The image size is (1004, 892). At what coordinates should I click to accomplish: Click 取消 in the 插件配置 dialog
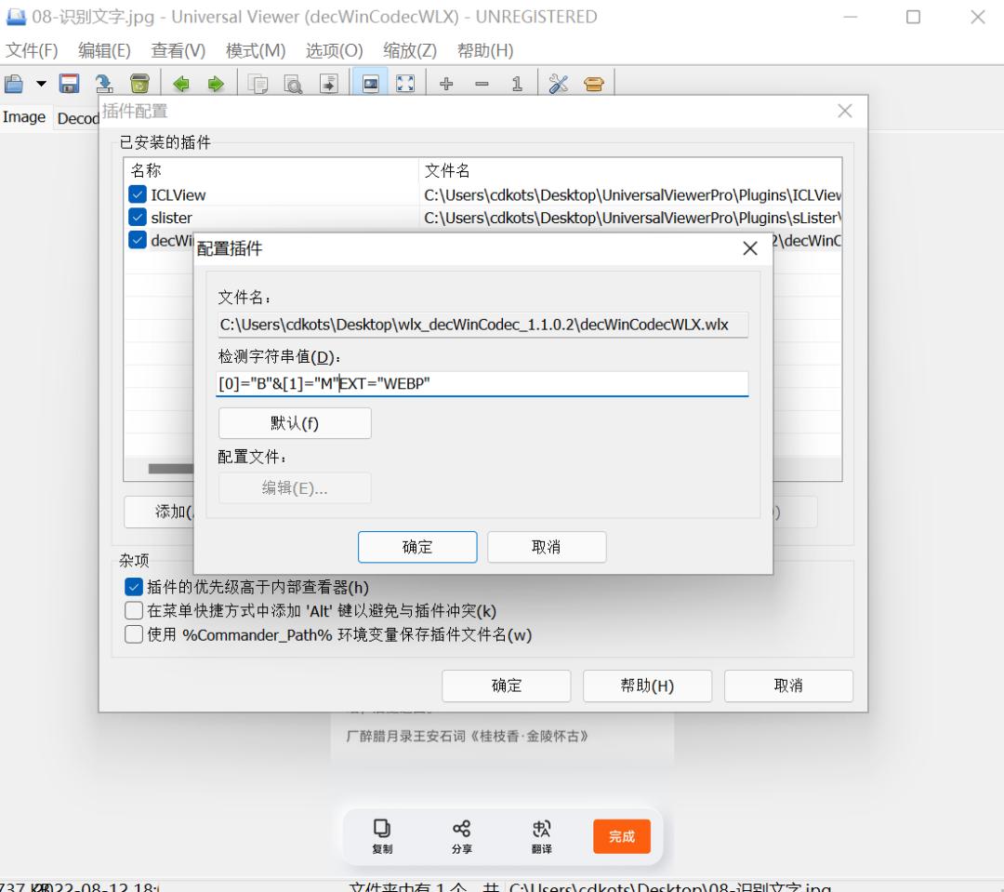(788, 686)
